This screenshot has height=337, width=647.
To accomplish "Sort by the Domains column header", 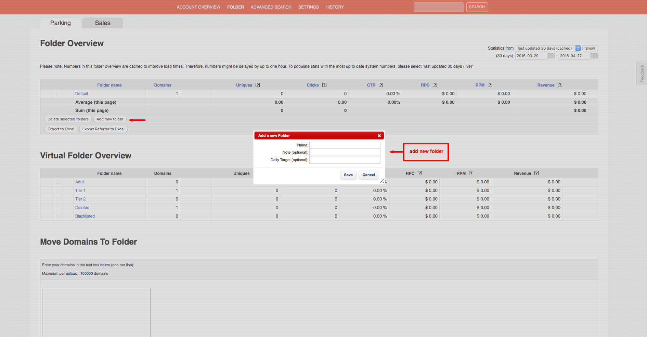I will [163, 85].
